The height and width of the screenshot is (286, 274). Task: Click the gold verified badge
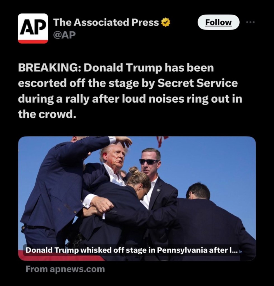[165, 22]
